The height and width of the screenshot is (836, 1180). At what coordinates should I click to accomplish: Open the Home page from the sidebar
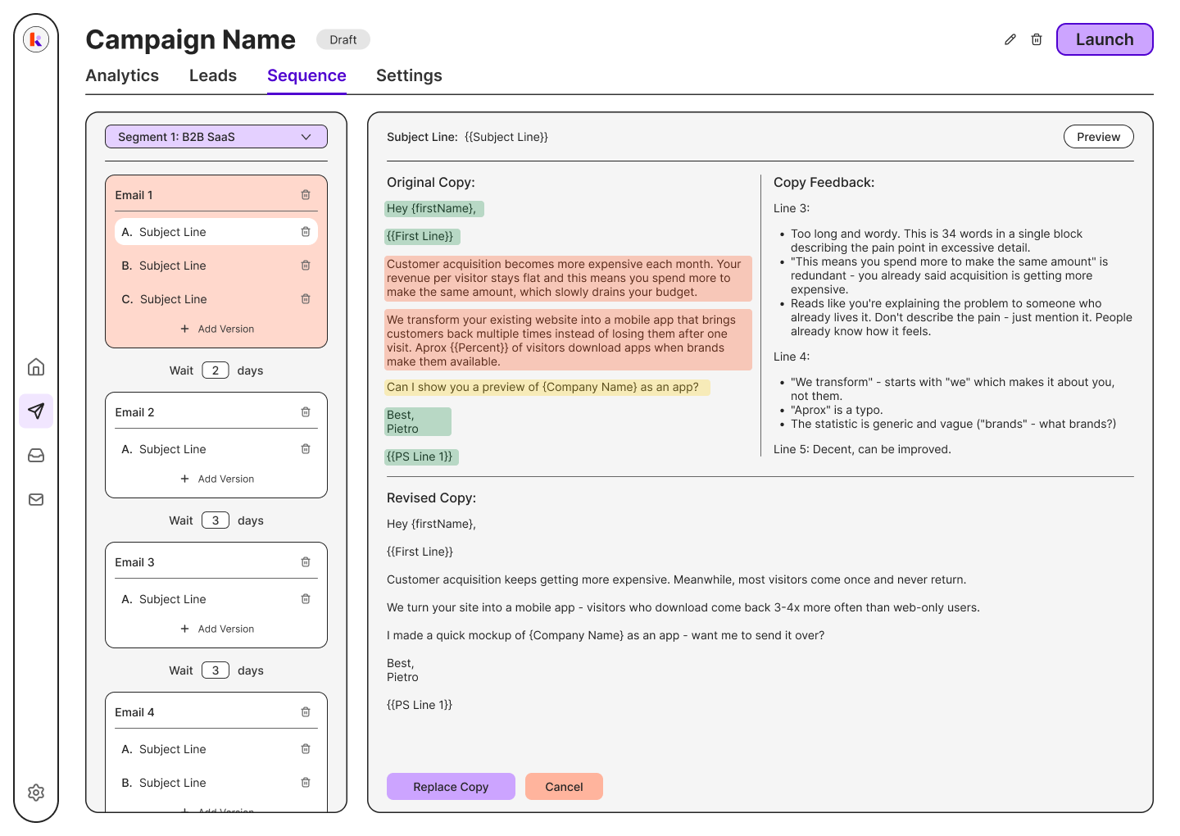pos(36,366)
